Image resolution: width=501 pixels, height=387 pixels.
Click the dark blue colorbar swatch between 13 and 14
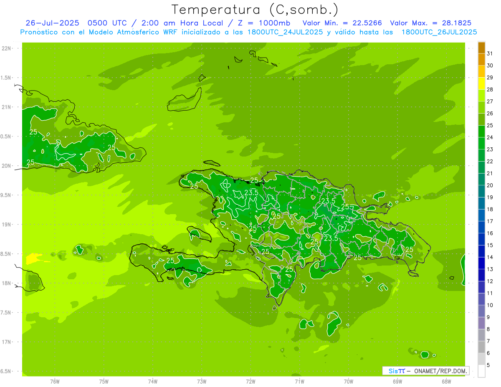pos(481,263)
